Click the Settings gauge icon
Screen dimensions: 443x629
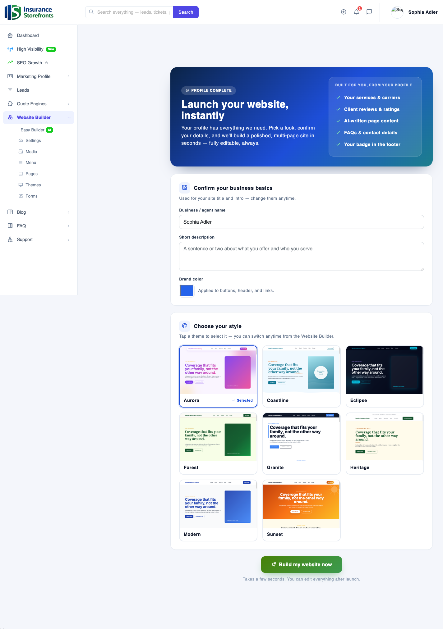coord(21,140)
